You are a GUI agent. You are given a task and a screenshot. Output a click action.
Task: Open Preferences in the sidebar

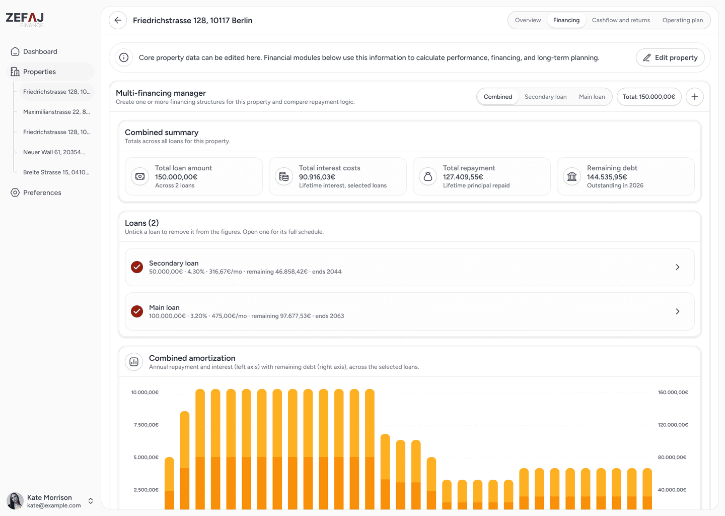[x=50, y=192]
